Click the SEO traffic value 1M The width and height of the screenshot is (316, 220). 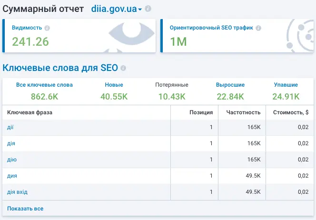pos(178,41)
